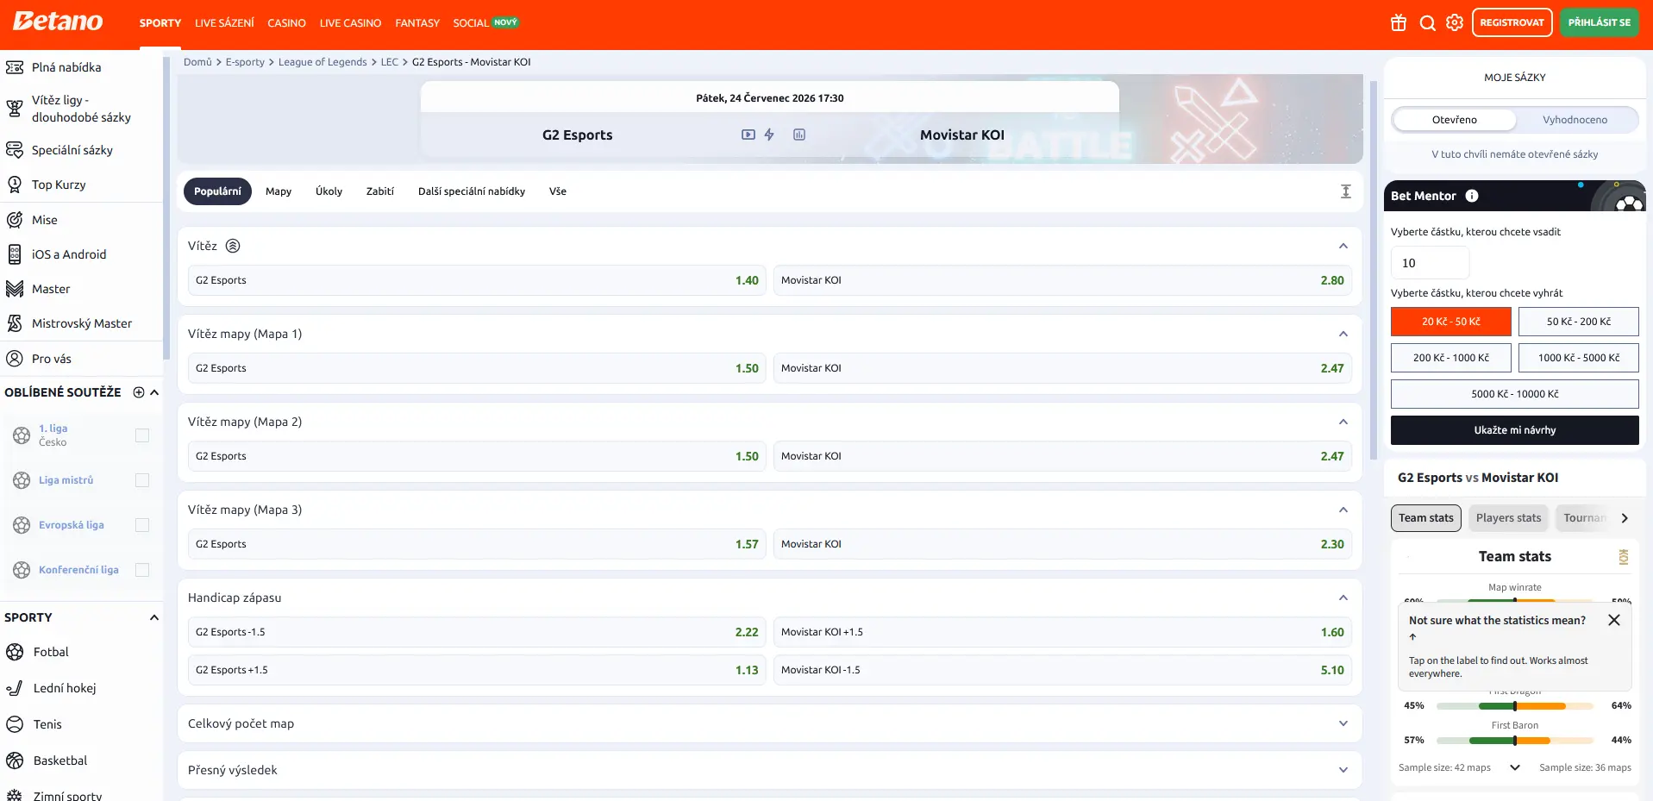Click the Přihlásit se button

(x=1600, y=22)
